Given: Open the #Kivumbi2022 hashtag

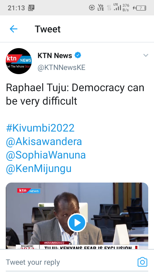Looking at the screenshot, I should click(40, 128).
